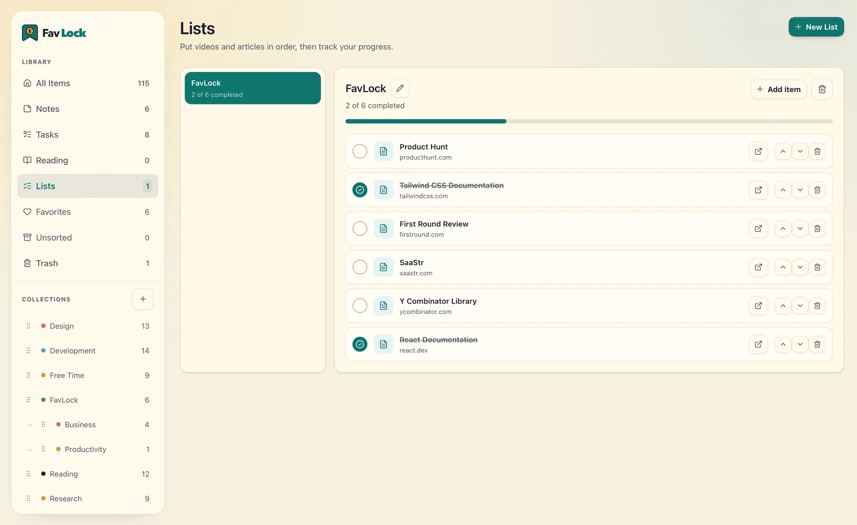Open external link for SaaStr
Image resolution: width=857 pixels, height=525 pixels.
click(x=758, y=267)
